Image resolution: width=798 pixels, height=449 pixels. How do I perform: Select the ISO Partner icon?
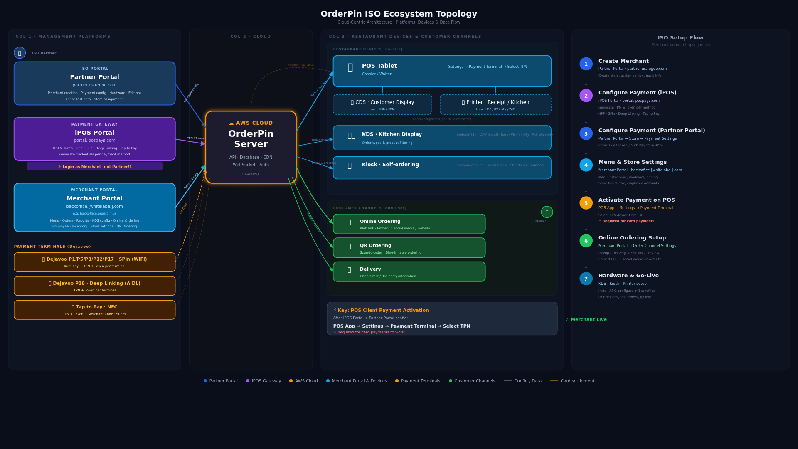[20, 53]
